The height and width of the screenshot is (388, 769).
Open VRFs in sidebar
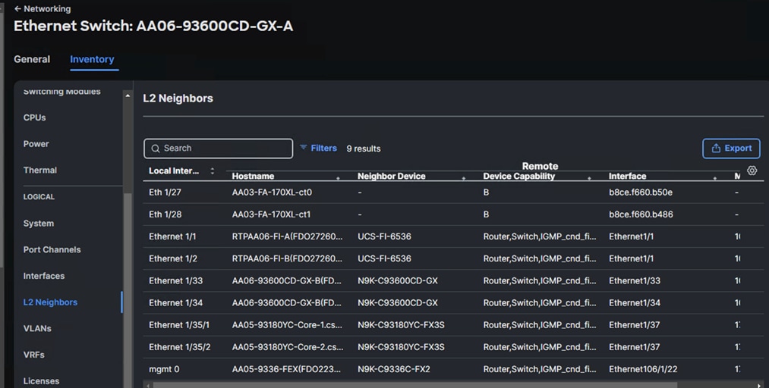click(34, 355)
